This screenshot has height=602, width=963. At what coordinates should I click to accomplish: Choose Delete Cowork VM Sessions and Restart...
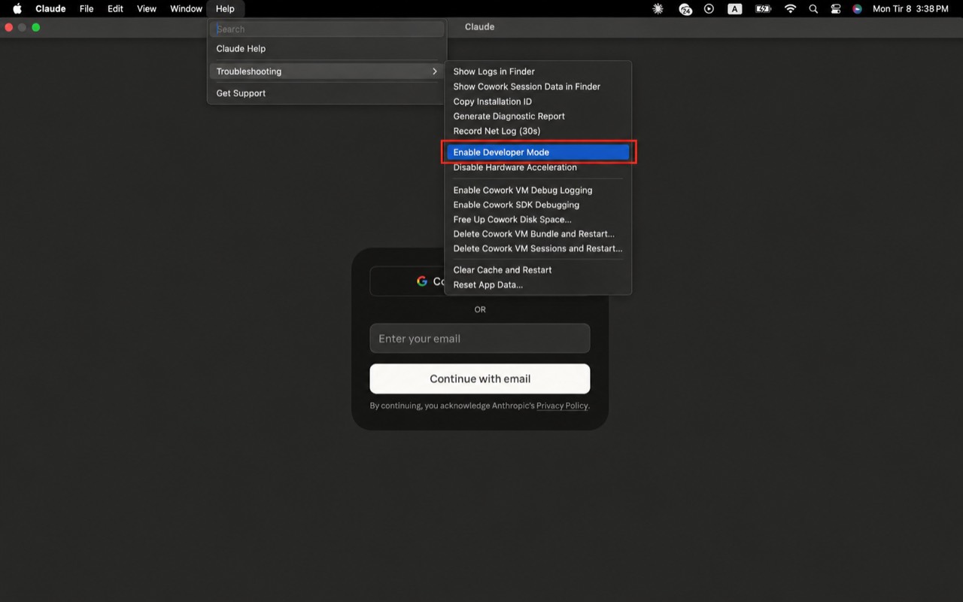tap(538, 248)
